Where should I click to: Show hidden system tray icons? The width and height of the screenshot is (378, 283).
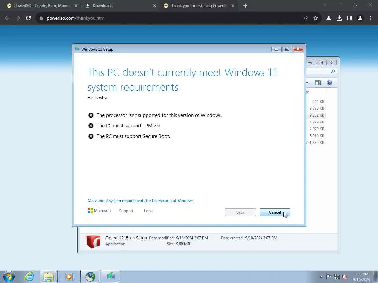[321, 277]
